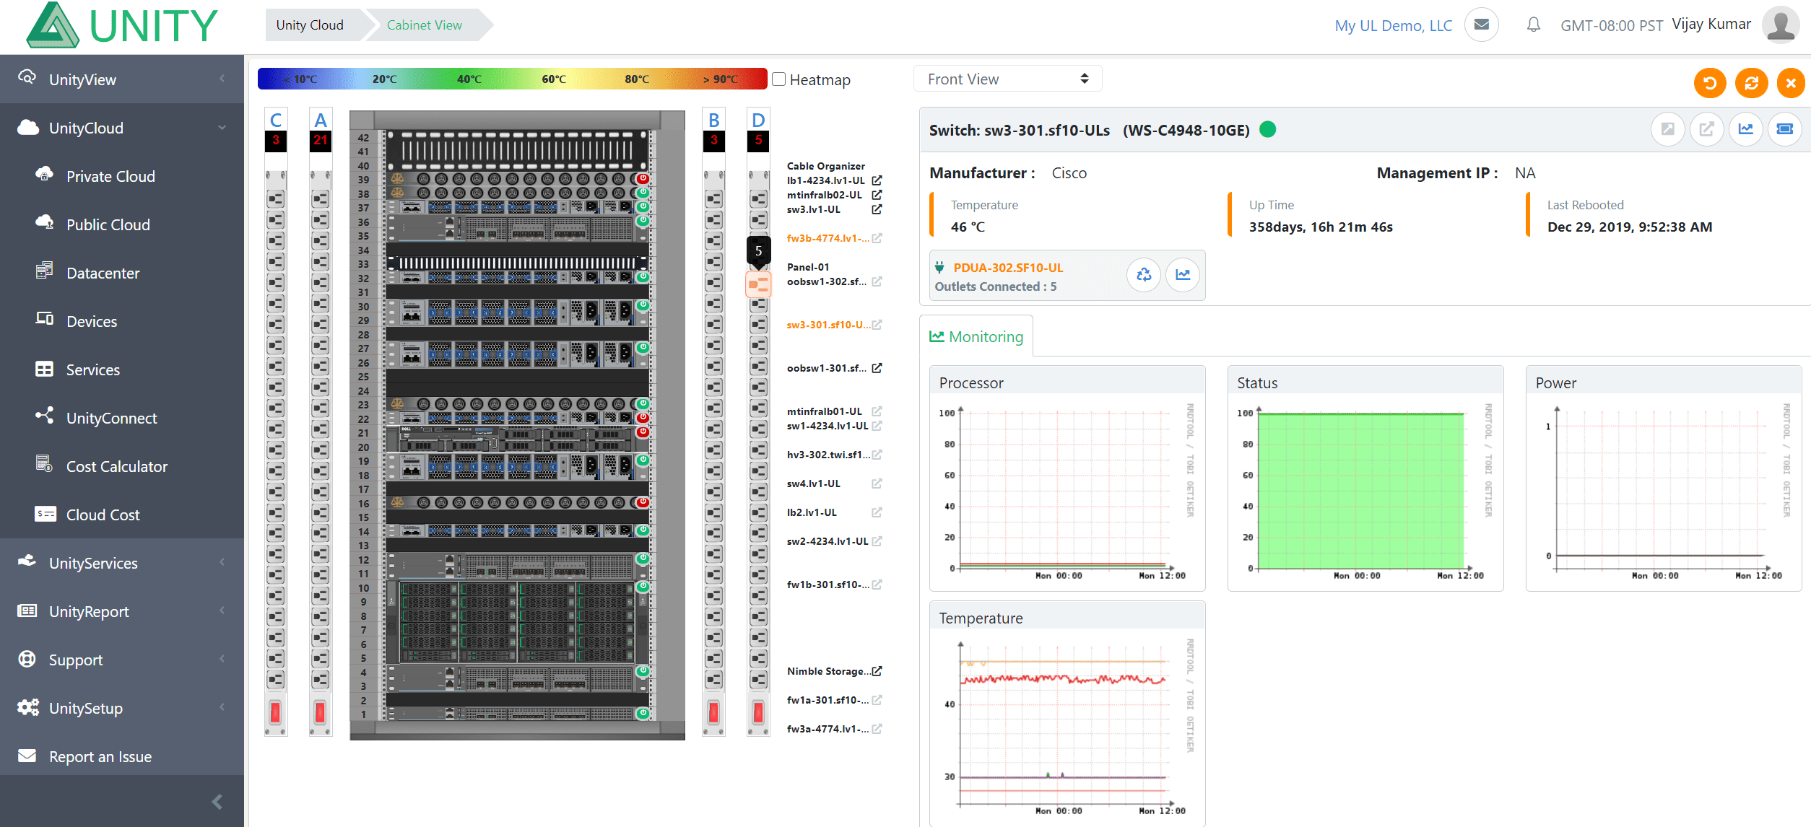This screenshot has height=827, width=1811.
Task: Click the Unity Cloud breadcrumb
Action: (x=310, y=25)
